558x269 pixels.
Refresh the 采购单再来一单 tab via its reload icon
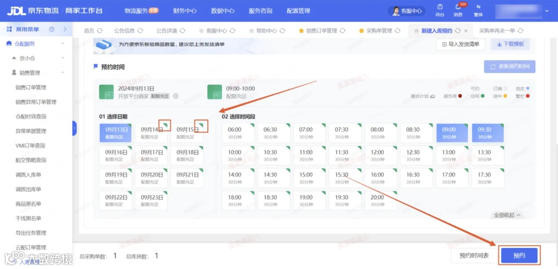521,31
